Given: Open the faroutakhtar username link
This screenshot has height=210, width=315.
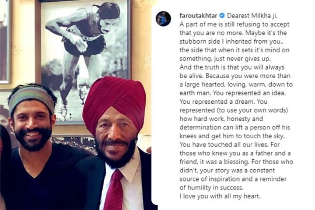Looking at the screenshot, I should pyautogui.click(x=198, y=16).
